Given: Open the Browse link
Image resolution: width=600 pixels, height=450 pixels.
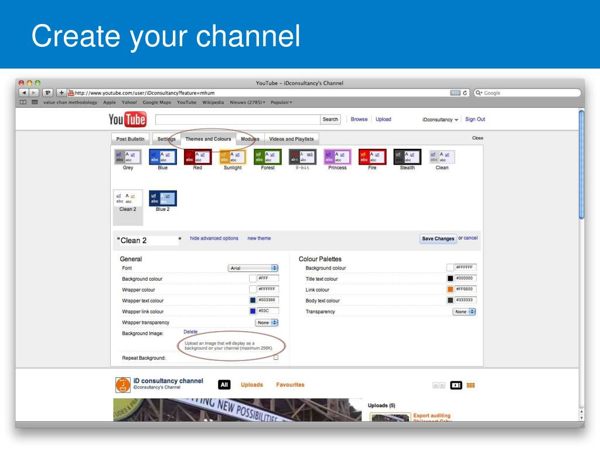Looking at the screenshot, I should 359,120.
